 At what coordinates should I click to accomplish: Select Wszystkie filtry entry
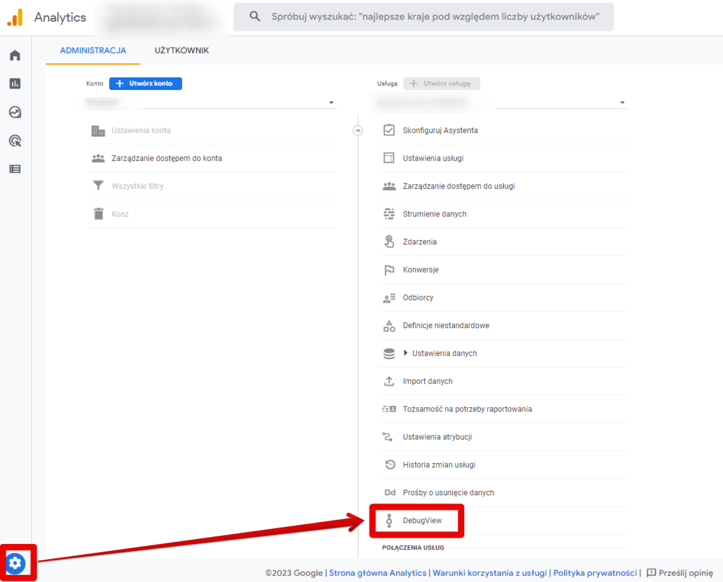click(212, 186)
